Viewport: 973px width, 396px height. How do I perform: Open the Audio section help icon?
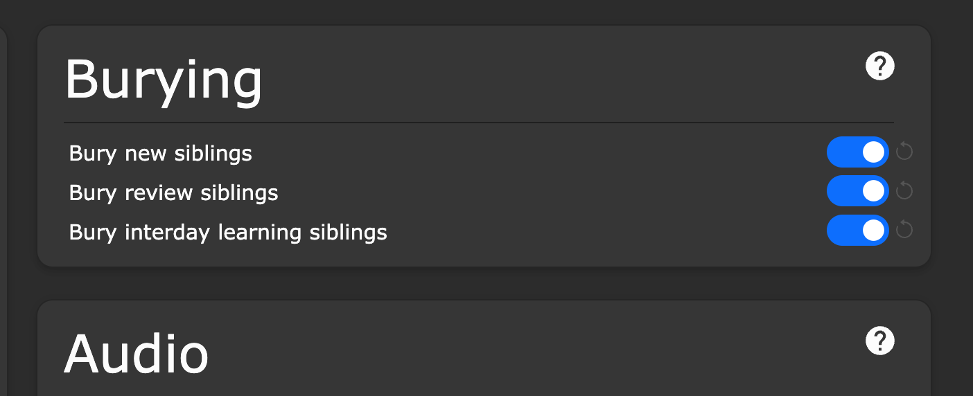click(880, 341)
